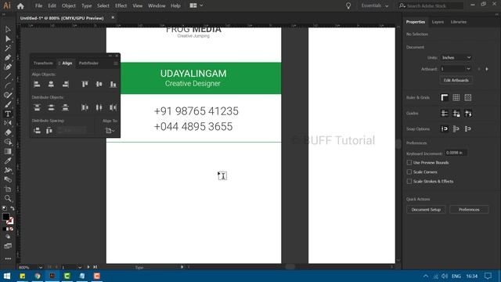Screen dimensions: 501x282
Task: Click Horizontal Align Left icon
Action: [37, 84]
